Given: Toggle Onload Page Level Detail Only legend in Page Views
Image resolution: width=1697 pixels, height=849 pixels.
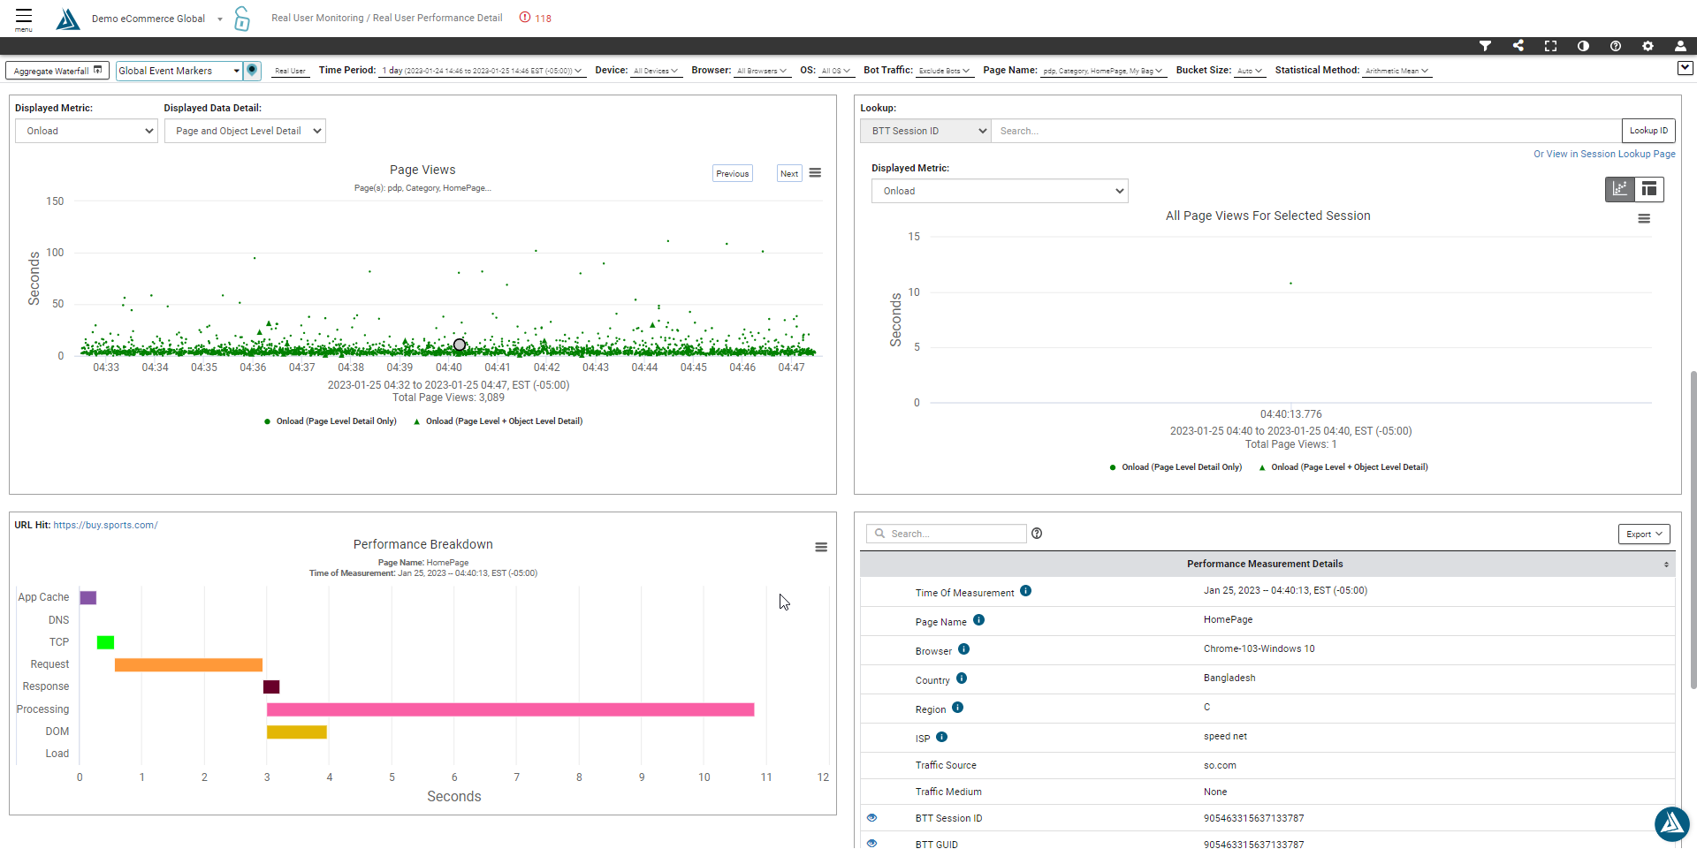Looking at the screenshot, I should click(x=330, y=421).
